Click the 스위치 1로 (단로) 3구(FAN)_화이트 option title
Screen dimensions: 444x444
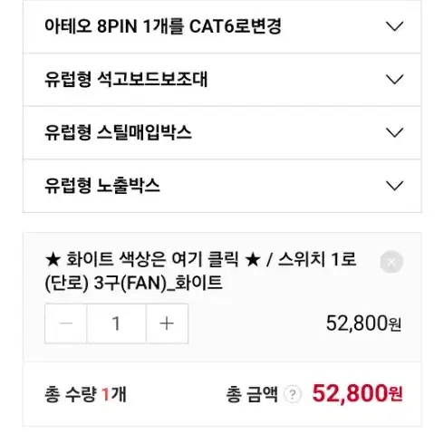coord(200,271)
